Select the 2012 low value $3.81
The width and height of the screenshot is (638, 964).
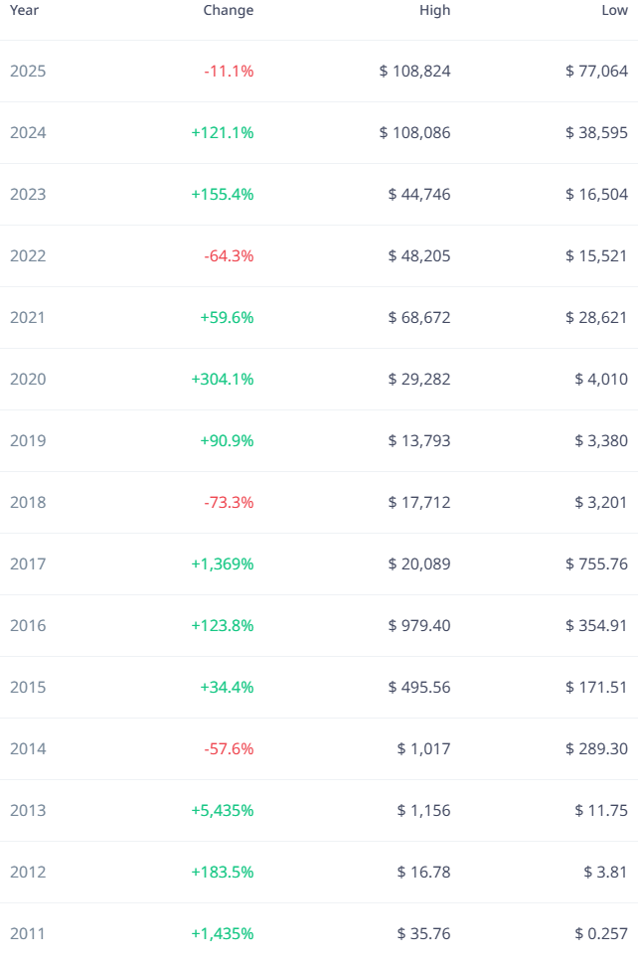point(605,872)
